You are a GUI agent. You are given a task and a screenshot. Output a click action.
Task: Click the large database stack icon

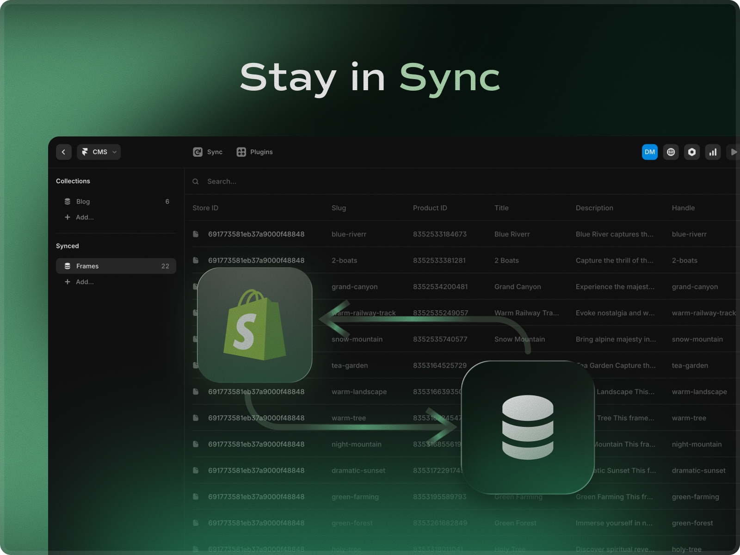pyautogui.click(x=528, y=427)
